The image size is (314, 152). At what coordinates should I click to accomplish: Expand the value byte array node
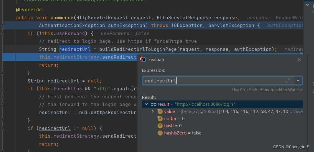point(153,111)
